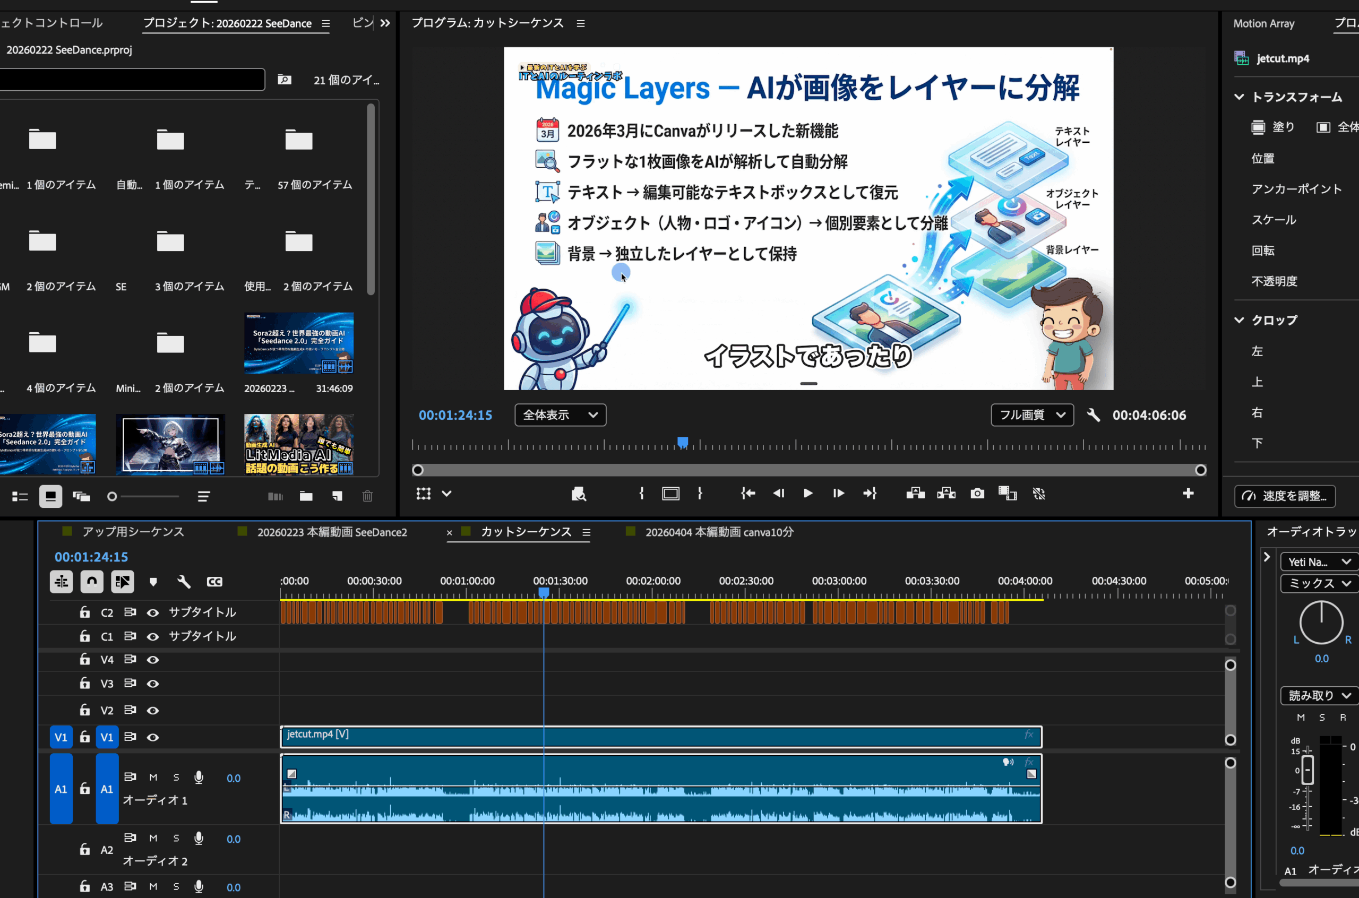Open timeline display settings wrench
The image size is (1359, 898).
click(184, 582)
